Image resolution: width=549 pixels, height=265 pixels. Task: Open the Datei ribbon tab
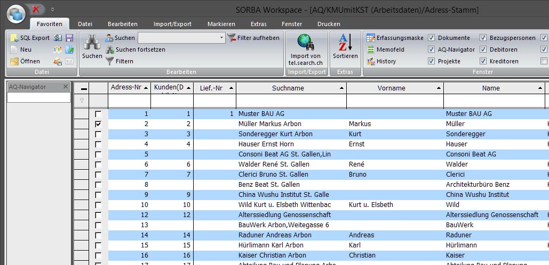click(85, 24)
